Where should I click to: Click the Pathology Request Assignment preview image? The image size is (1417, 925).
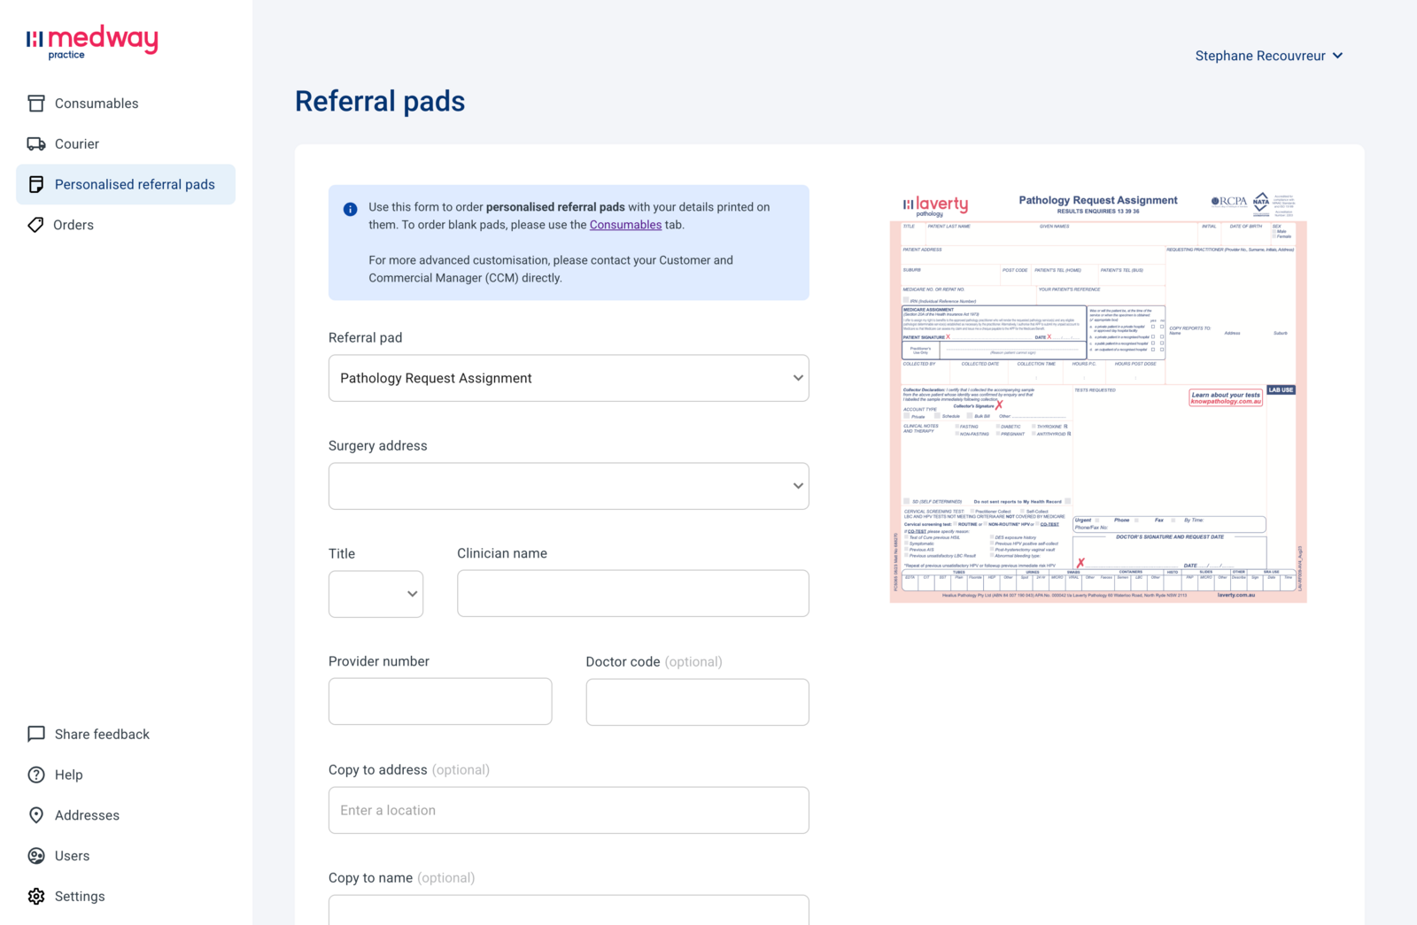(1098, 397)
